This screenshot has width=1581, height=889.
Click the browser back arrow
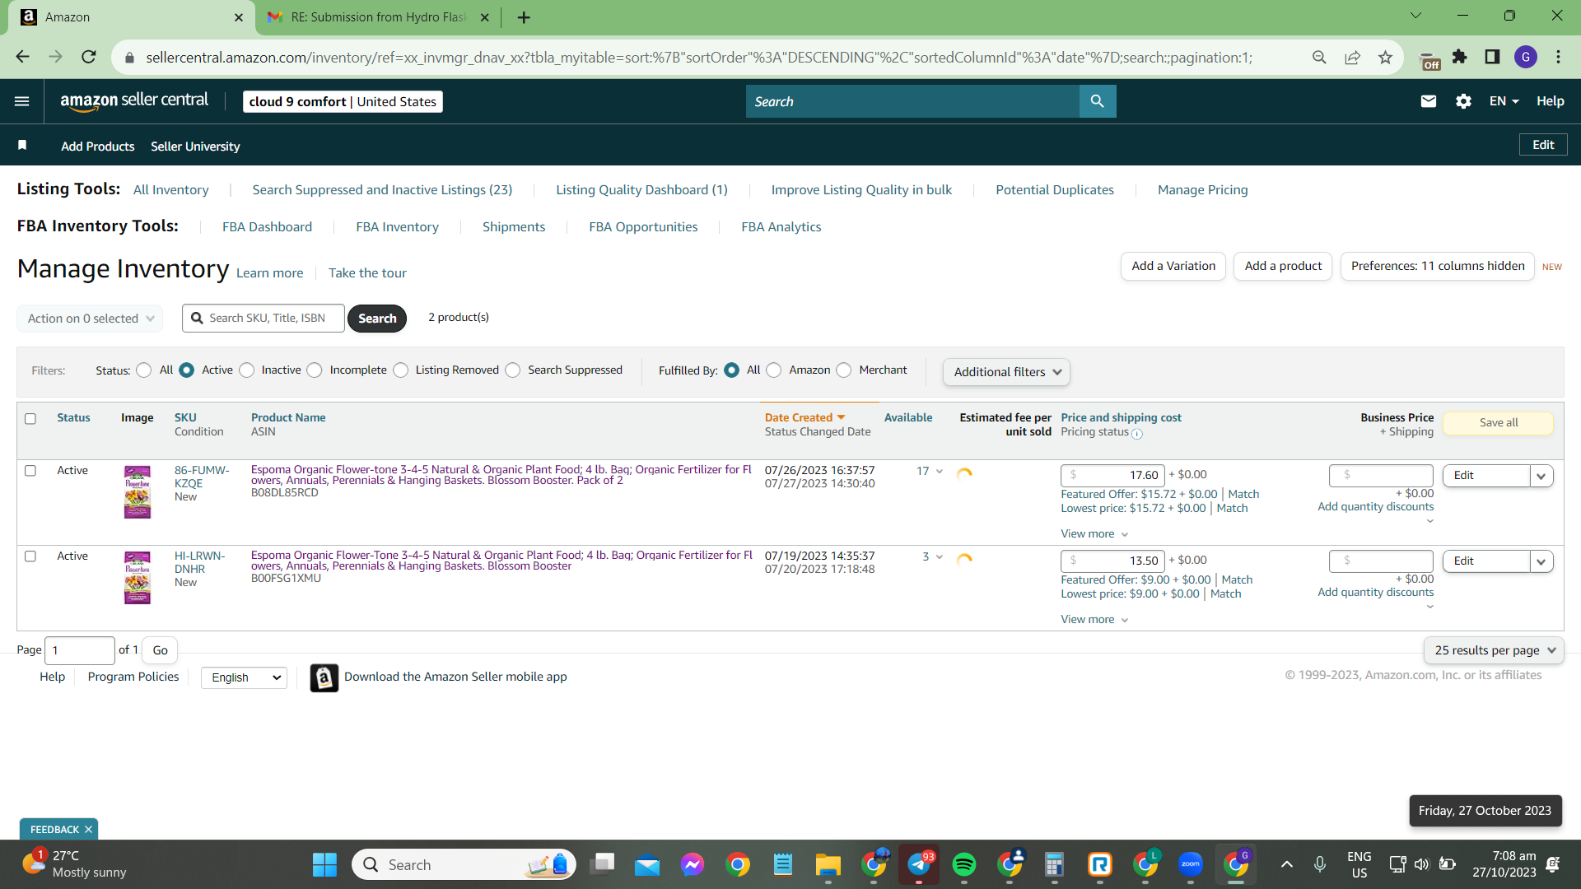[x=22, y=57]
